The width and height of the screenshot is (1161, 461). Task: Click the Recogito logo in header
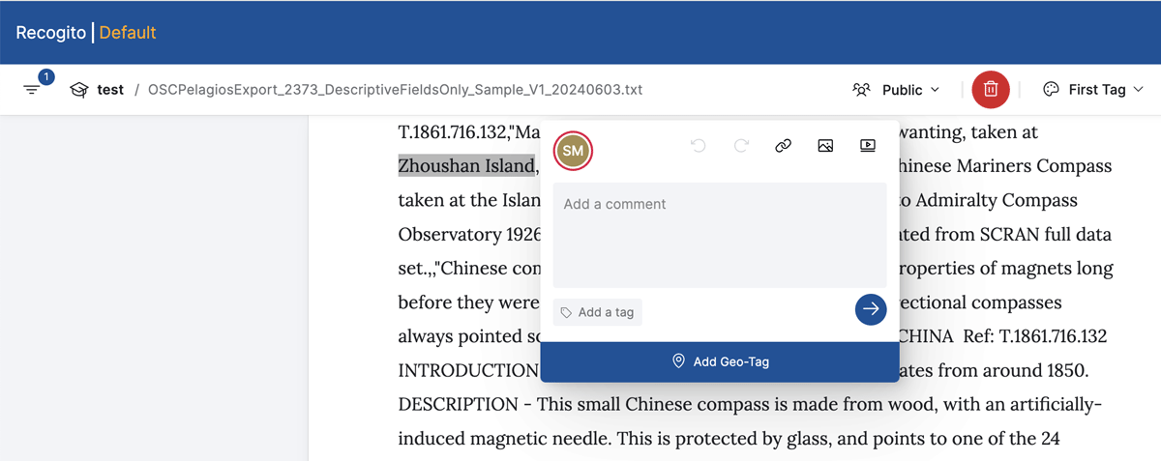[x=50, y=33]
